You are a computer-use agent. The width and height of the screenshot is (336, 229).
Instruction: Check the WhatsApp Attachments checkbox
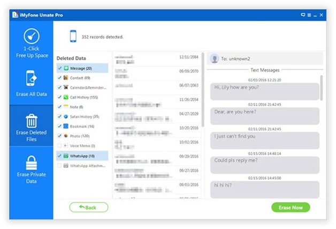[x=59, y=165]
